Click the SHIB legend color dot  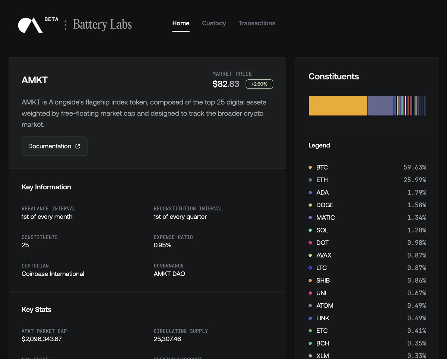[x=310, y=281]
